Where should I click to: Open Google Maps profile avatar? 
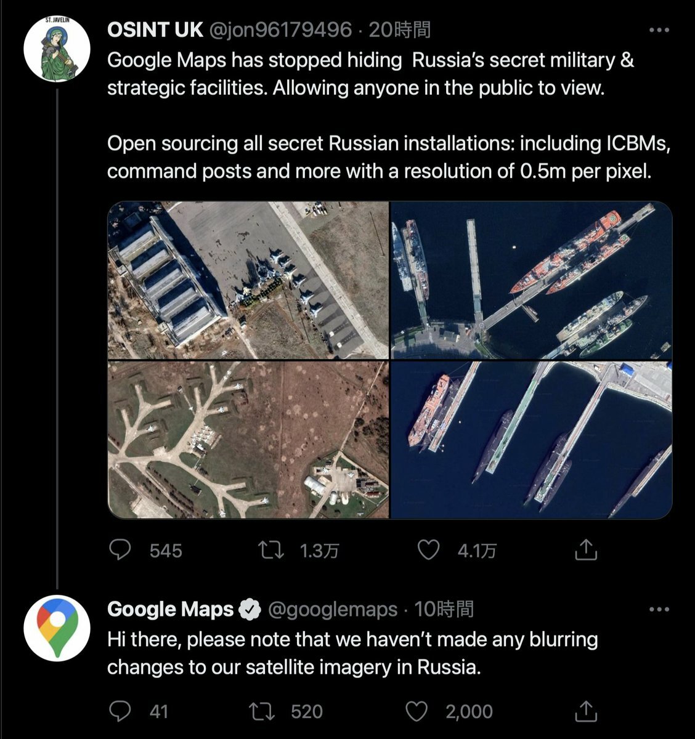[57, 628]
